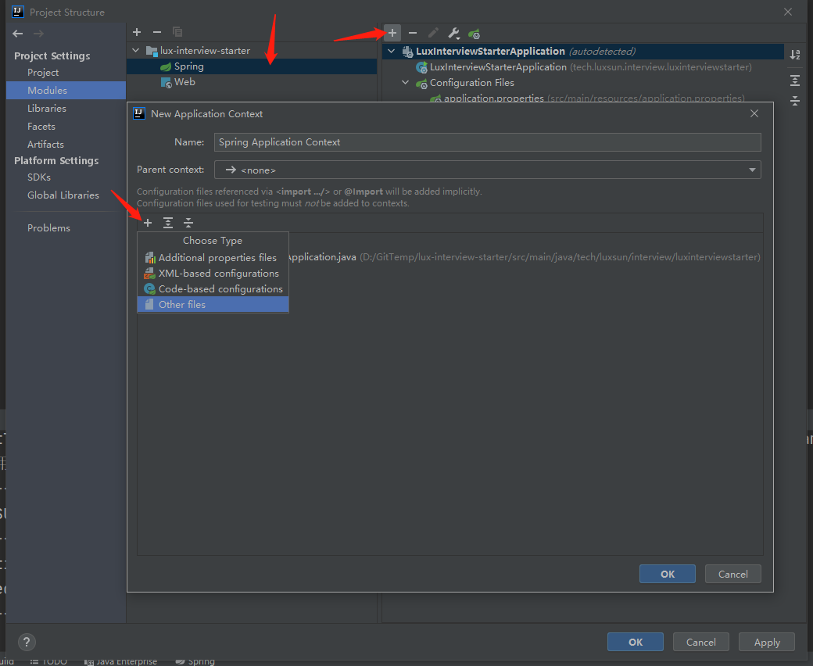The width and height of the screenshot is (813, 666).
Task: Remove selected module with minus icon
Action: [x=157, y=32]
